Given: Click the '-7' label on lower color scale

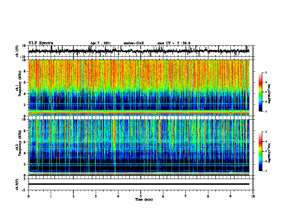Looking at the screenshot, I should [x=265, y=171].
